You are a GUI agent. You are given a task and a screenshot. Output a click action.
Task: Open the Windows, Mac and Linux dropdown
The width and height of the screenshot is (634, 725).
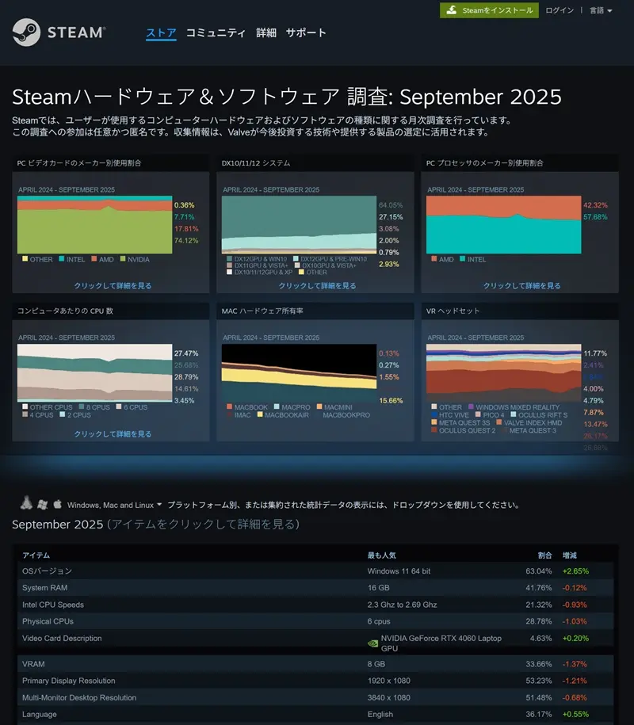(x=114, y=505)
